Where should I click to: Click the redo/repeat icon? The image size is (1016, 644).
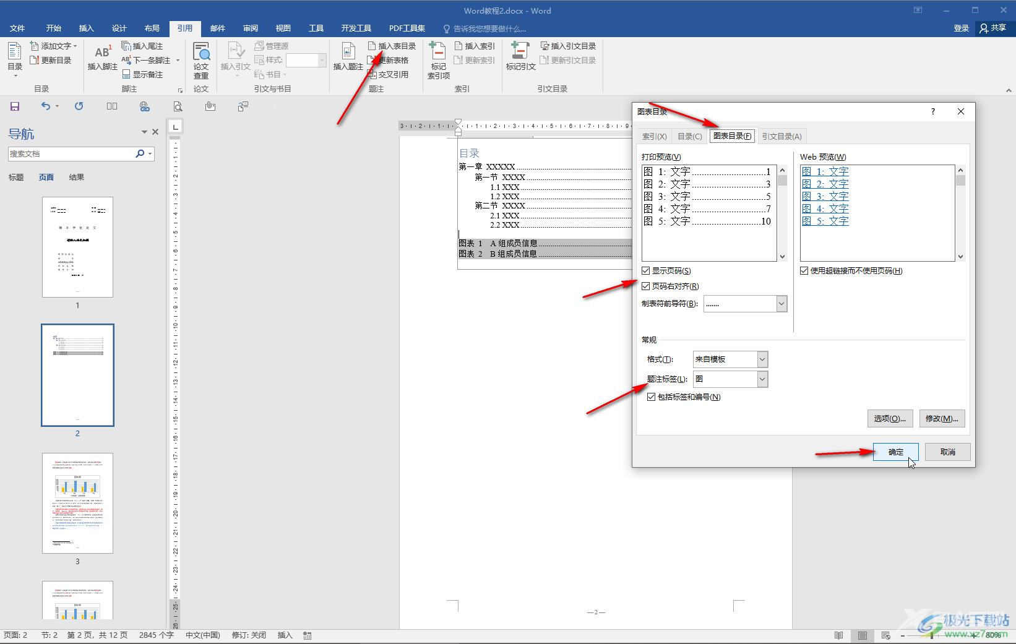tap(79, 106)
